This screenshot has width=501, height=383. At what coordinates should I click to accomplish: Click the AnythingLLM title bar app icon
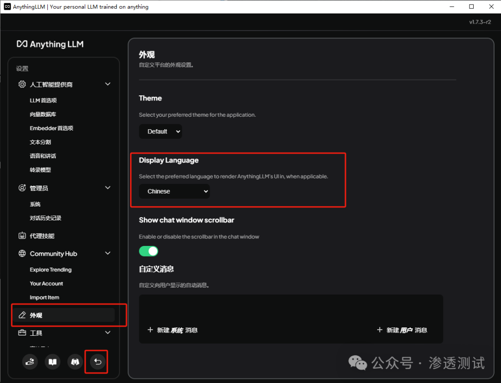[x=7, y=6]
